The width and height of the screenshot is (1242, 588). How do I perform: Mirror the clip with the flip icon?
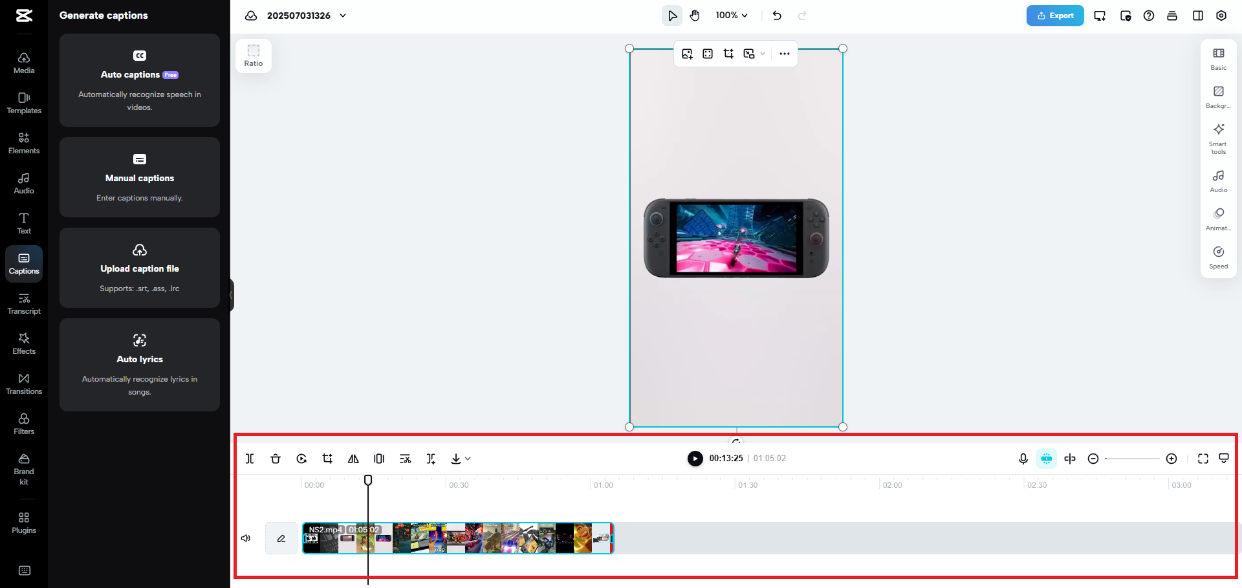[353, 459]
